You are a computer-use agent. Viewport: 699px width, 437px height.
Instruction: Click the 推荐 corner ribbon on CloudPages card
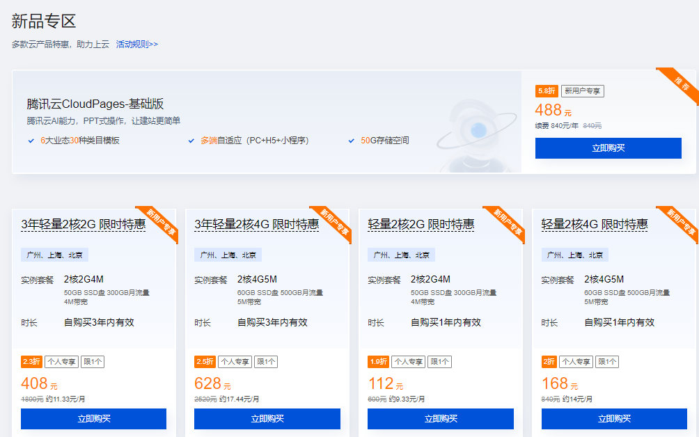[682, 83]
